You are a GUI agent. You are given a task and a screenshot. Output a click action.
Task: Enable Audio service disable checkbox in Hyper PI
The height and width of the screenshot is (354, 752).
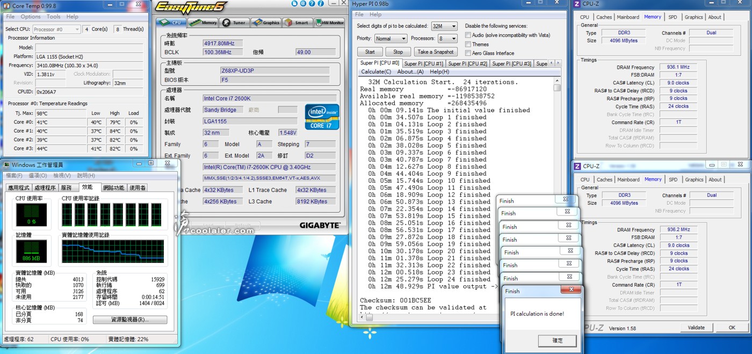tap(468, 35)
